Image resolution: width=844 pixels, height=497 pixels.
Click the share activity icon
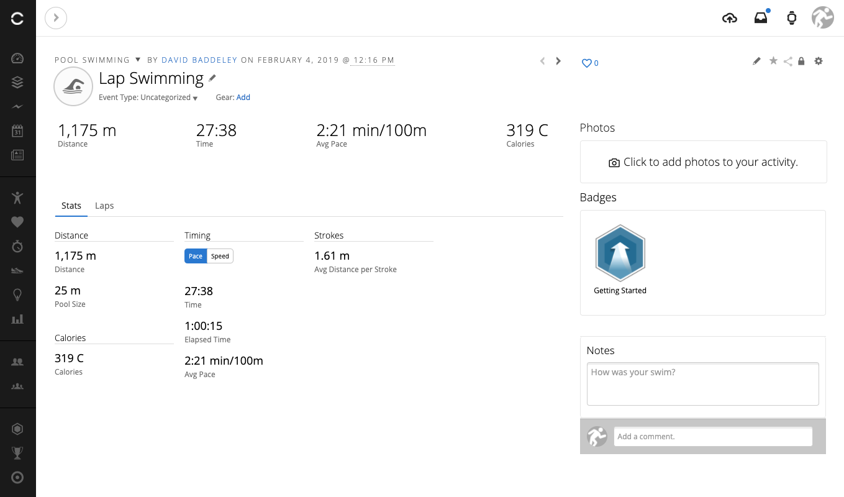tap(787, 61)
